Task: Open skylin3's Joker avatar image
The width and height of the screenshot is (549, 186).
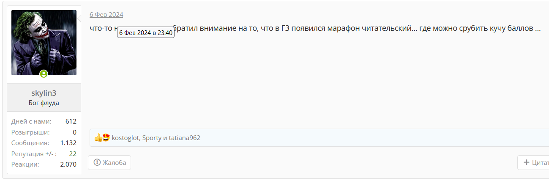Action: coord(44,43)
